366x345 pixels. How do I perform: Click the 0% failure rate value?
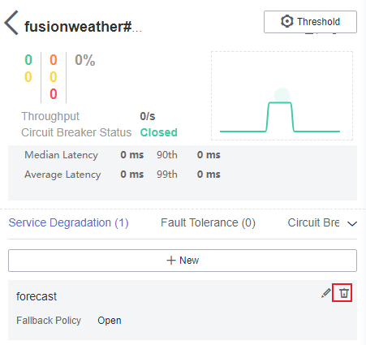pos(85,60)
